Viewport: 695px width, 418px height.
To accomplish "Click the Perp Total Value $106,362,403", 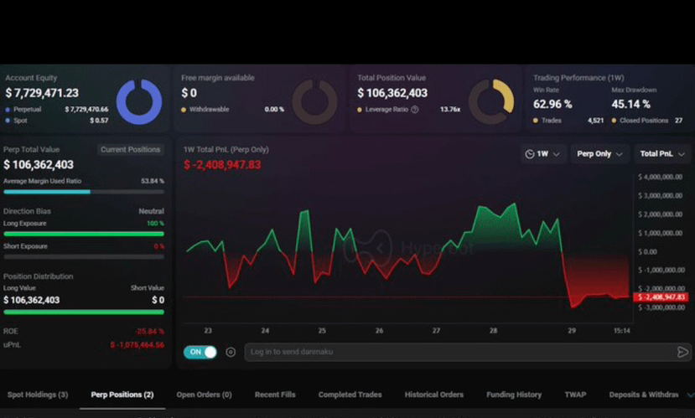I will pyautogui.click(x=39, y=165).
